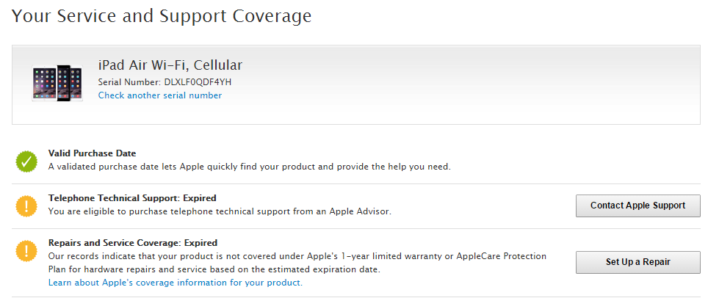The image size is (708, 298).
Task: Click the Telephone Technical Support: Expired heading
Action: coord(132,197)
